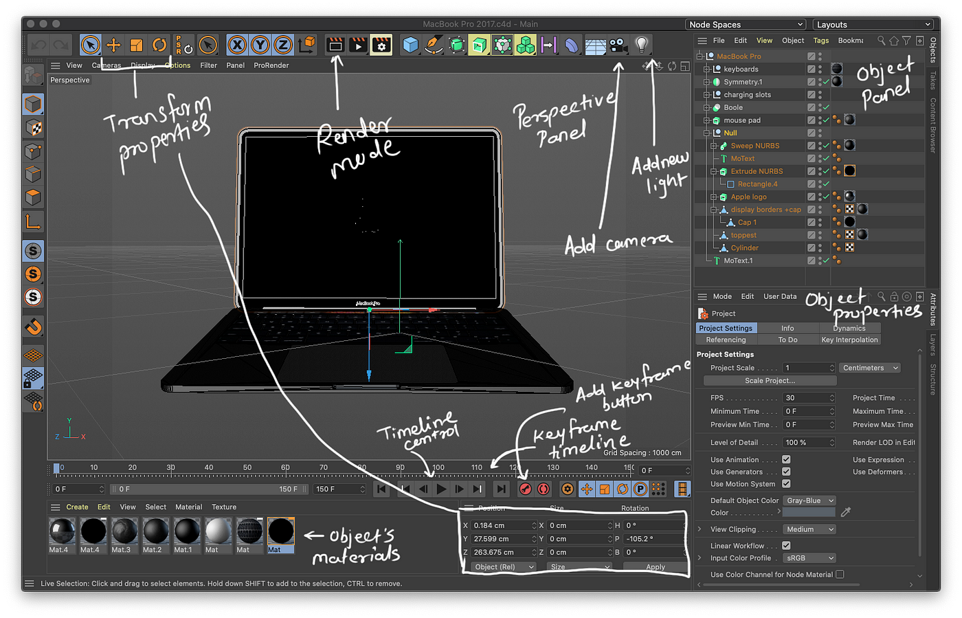Collapse the Null group in object tree
Image resolution: width=962 pixels, height=618 pixels.
point(706,133)
